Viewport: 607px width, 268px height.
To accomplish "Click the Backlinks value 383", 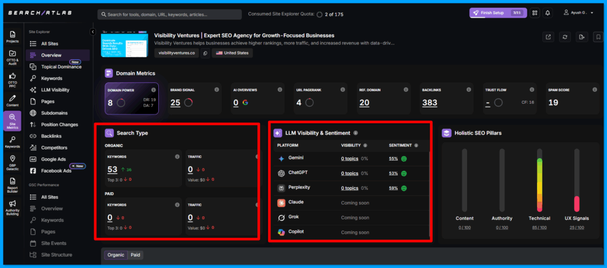I will [x=430, y=103].
